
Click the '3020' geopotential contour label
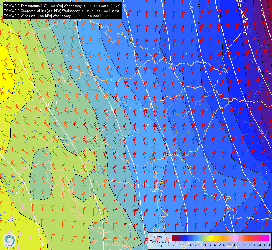click(86, 63)
